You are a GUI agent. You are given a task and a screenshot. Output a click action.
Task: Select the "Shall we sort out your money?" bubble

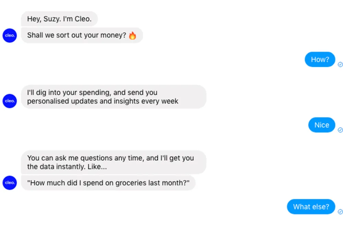[x=82, y=35]
